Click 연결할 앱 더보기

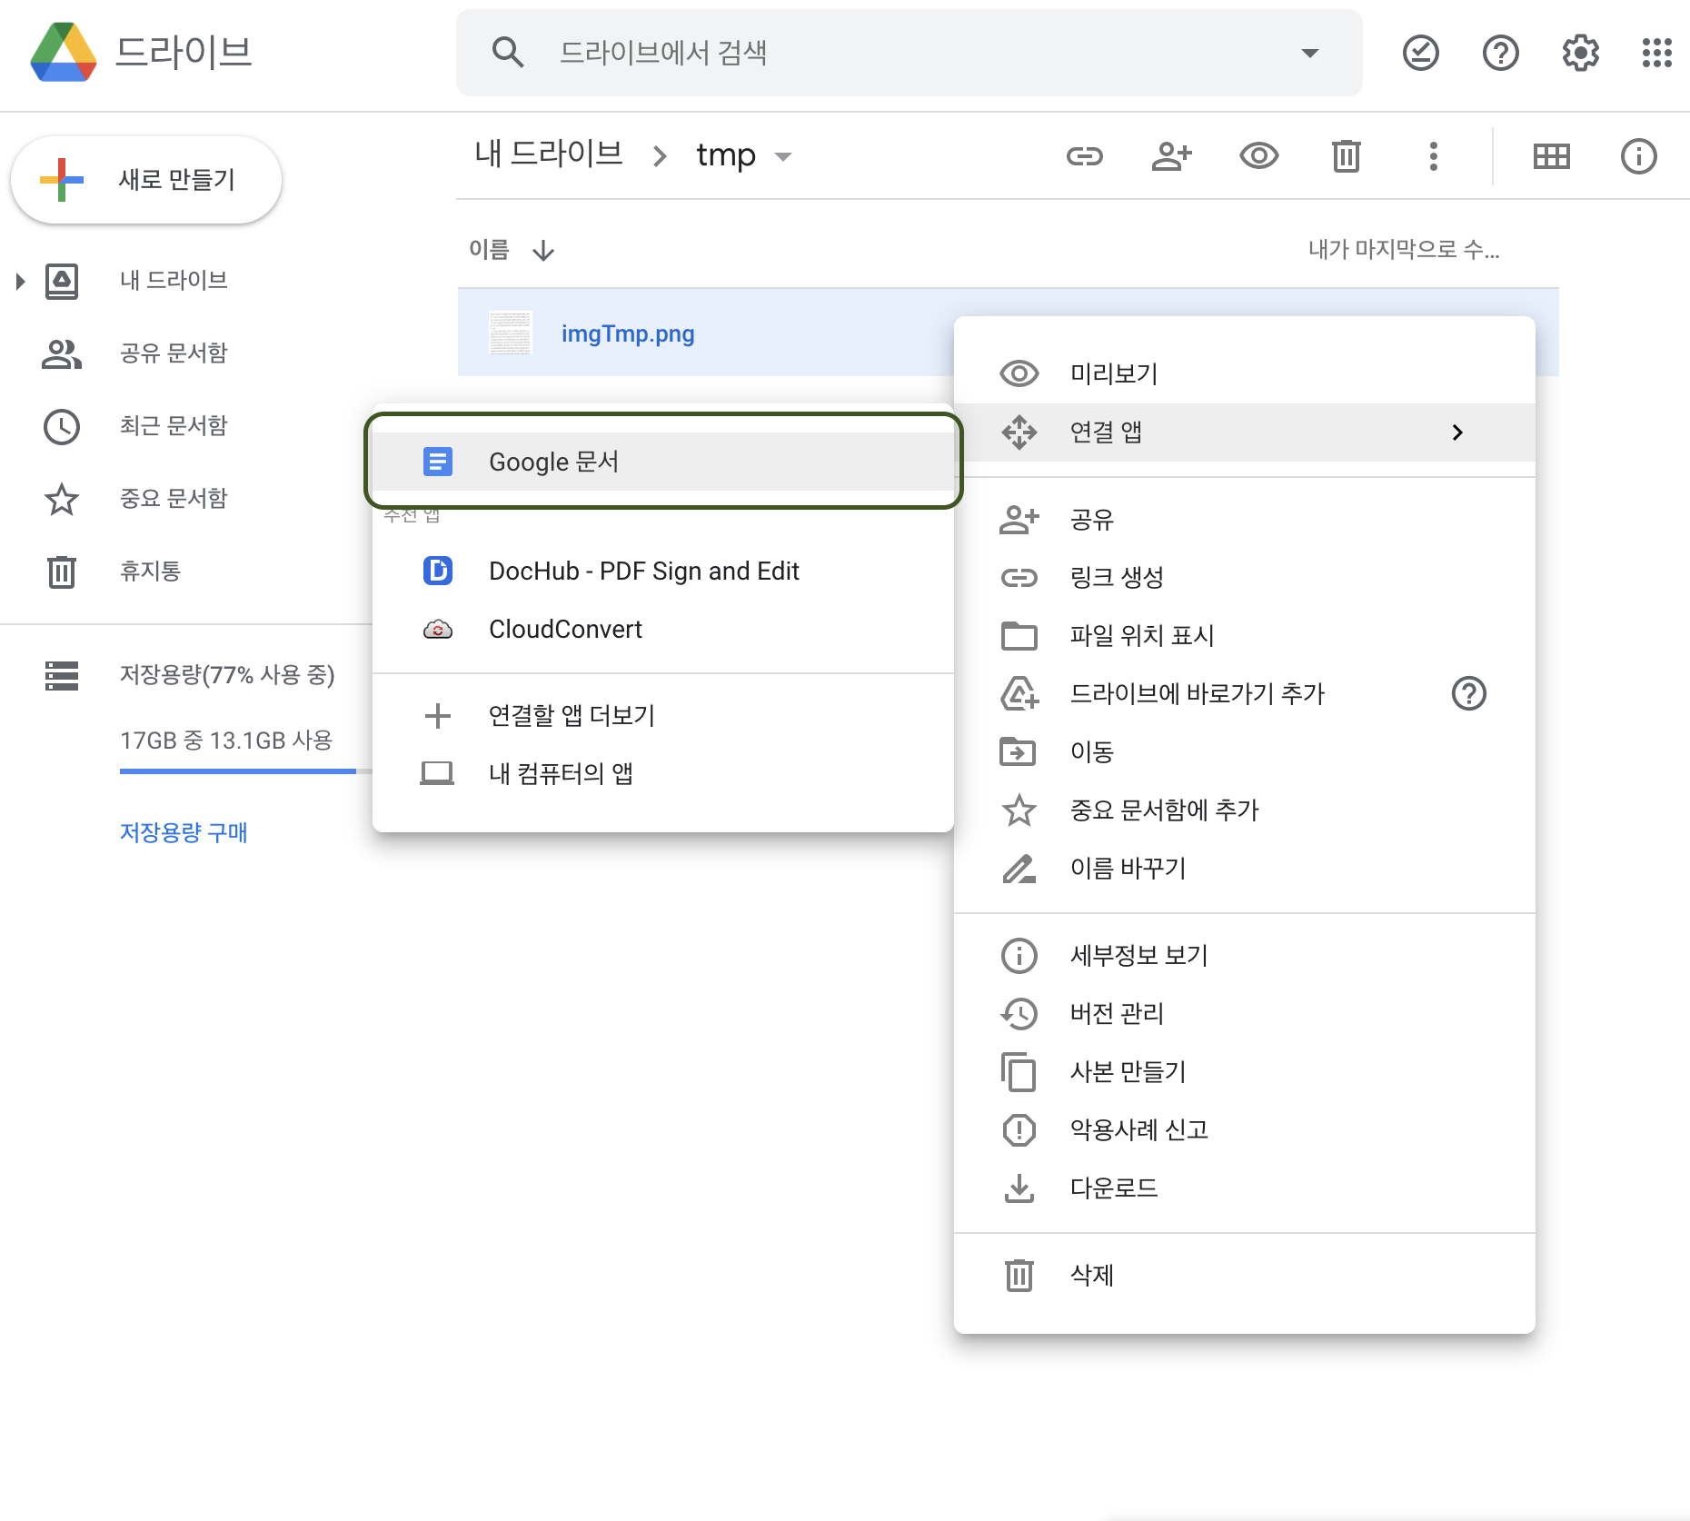[x=663, y=716]
